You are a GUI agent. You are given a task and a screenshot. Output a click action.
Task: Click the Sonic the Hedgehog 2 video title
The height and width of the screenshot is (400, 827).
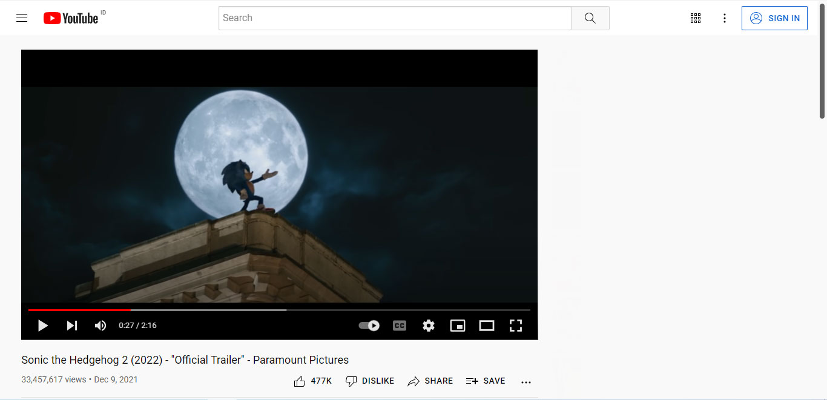coord(185,360)
